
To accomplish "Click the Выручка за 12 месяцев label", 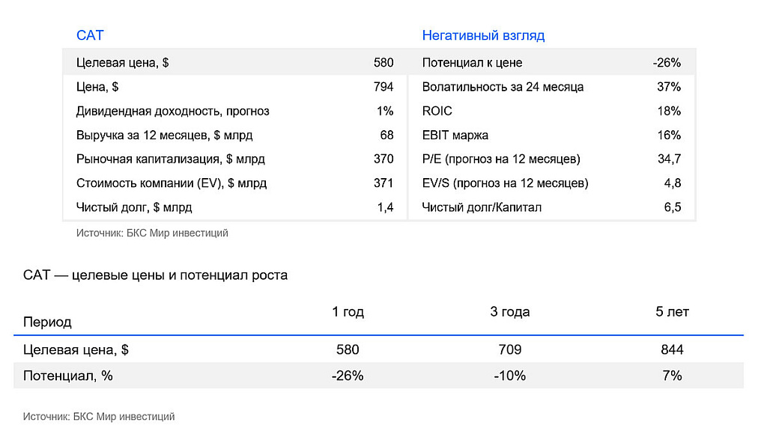I will [x=164, y=135].
